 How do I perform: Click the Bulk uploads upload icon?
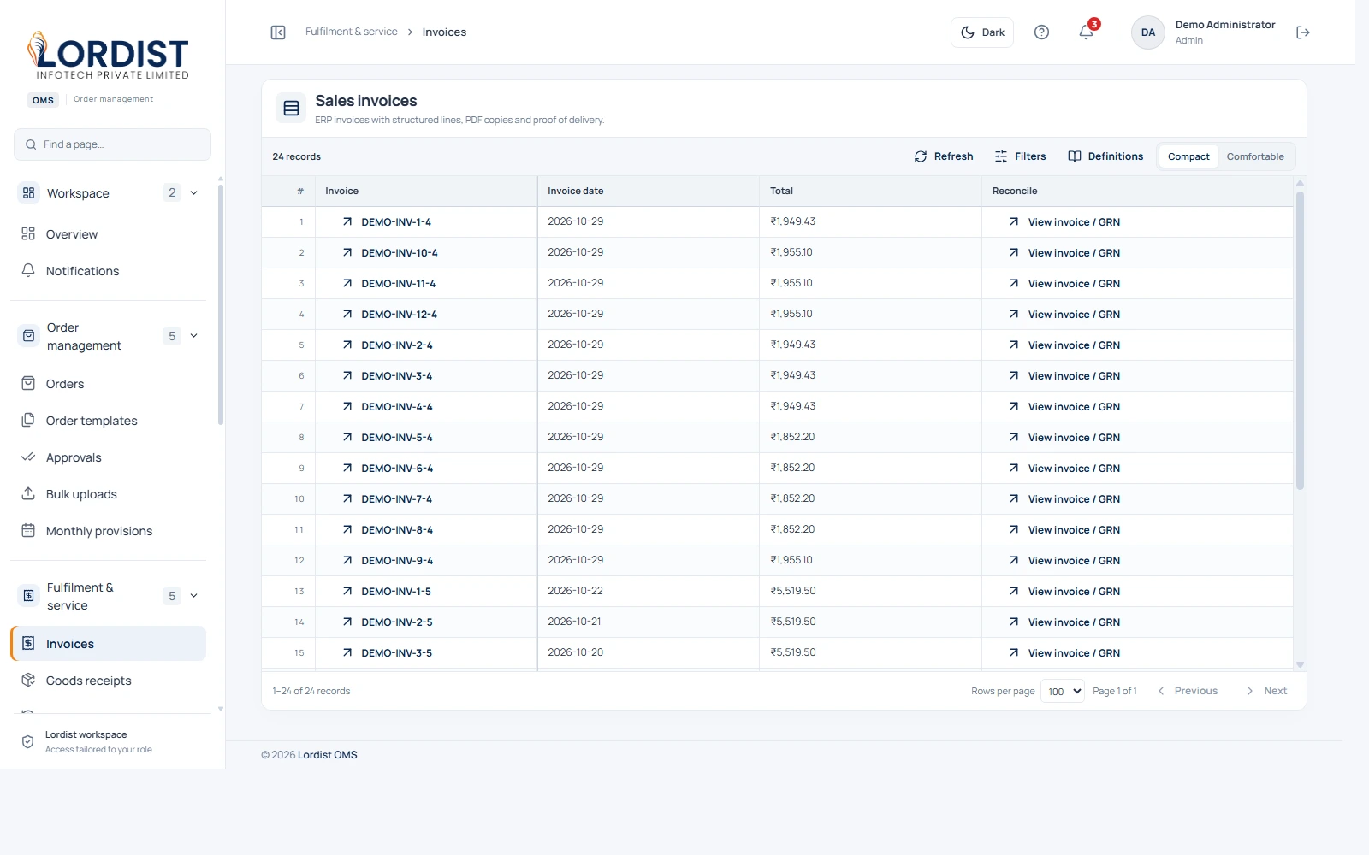click(x=28, y=493)
